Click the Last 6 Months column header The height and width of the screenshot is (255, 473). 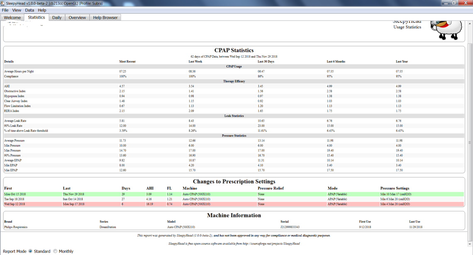(x=336, y=61)
